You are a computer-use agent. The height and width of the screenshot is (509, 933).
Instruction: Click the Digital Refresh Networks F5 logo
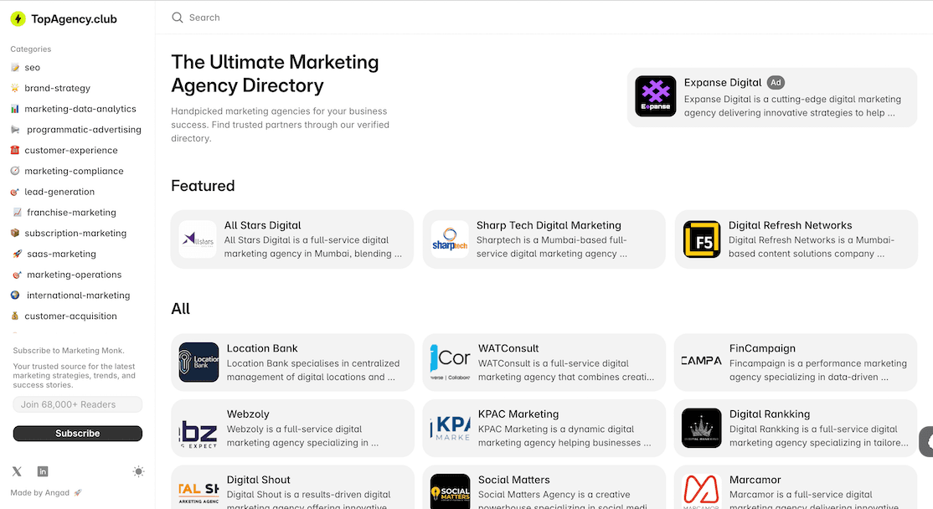point(702,239)
